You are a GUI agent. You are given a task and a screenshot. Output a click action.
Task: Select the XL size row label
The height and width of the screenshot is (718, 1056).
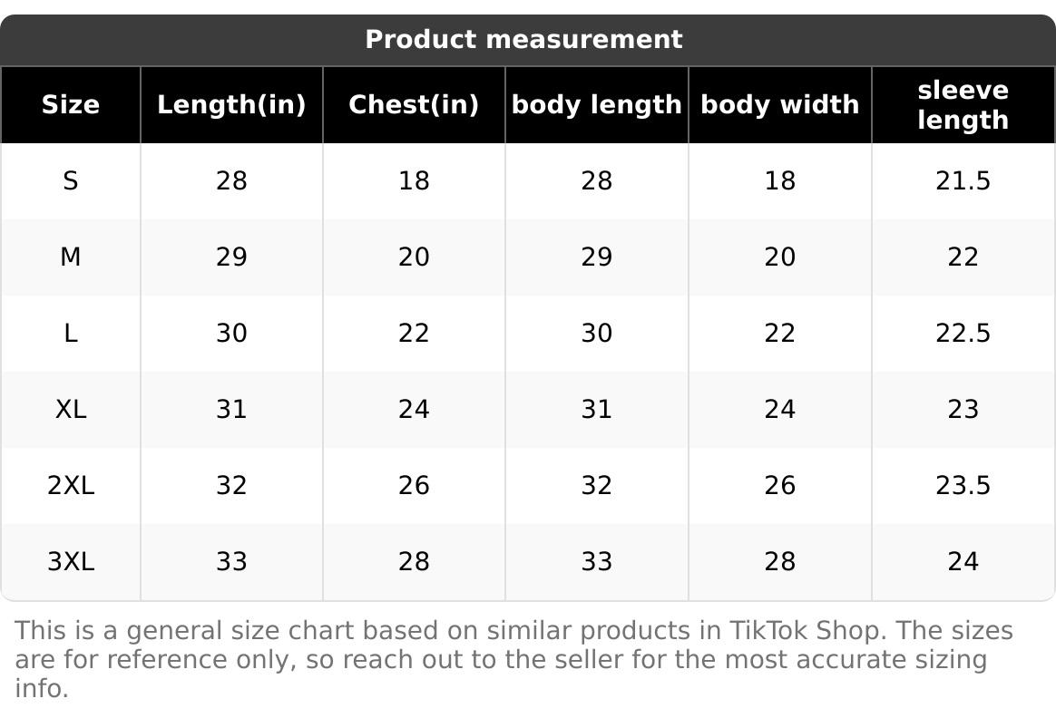pyautogui.click(x=70, y=410)
